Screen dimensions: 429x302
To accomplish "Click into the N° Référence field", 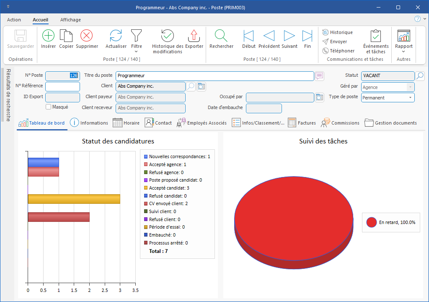I will [x=62, y=86].
